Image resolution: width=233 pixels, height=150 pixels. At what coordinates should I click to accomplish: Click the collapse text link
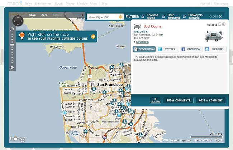212,25
